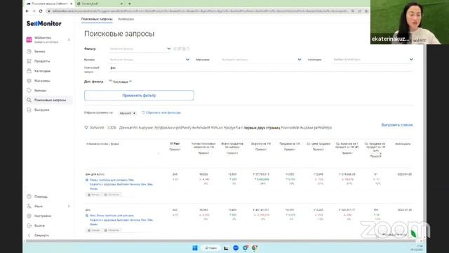Screen dimensions: 449x253
Task: Click the second small button under the фен row
Action: coord(112,231)
